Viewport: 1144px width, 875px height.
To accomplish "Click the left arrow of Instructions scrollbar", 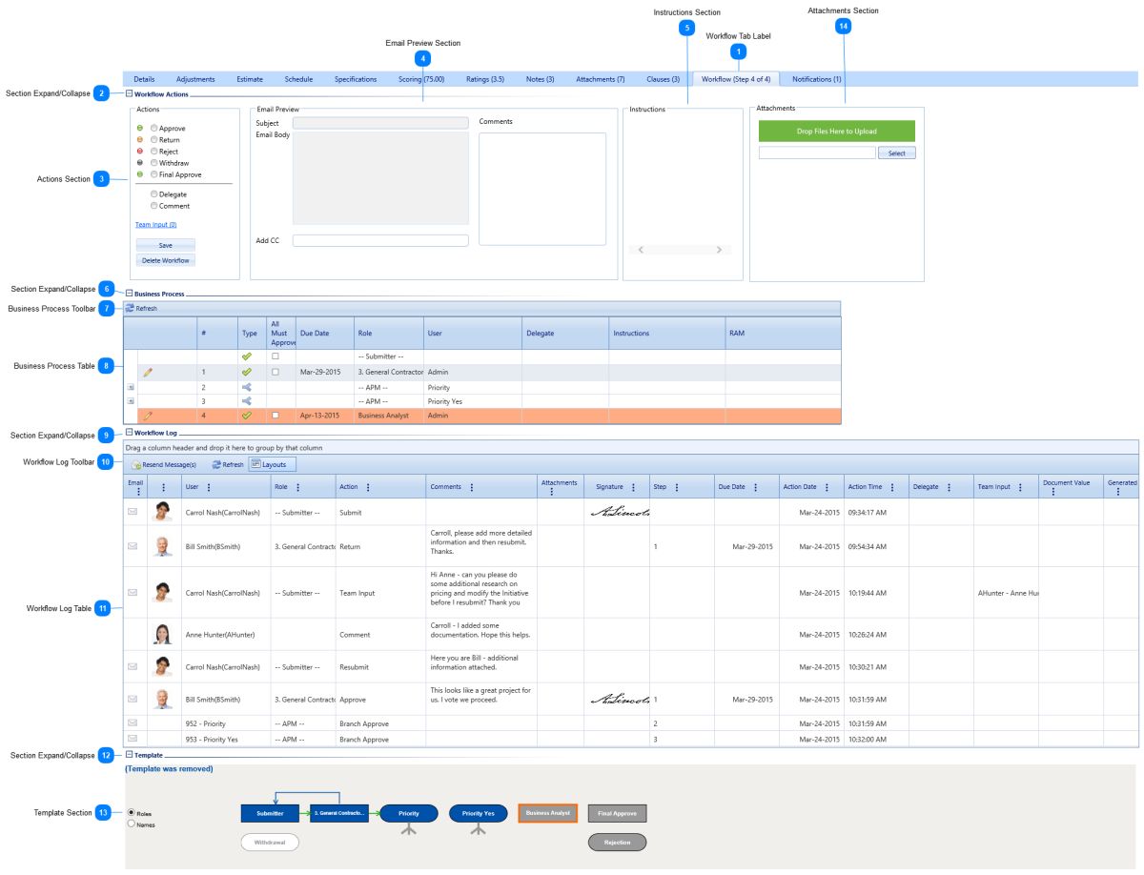I will pos(641,250).
